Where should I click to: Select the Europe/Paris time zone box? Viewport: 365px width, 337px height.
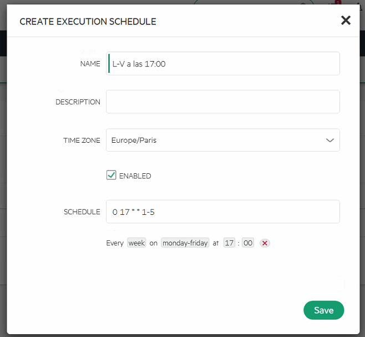coord(216,140)
